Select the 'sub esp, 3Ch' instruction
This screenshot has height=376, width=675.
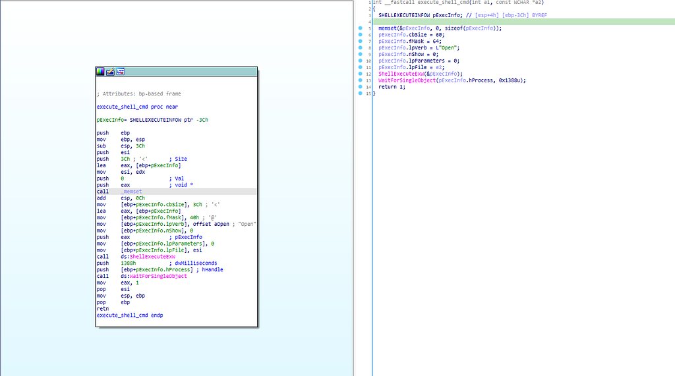coord(121,146)
